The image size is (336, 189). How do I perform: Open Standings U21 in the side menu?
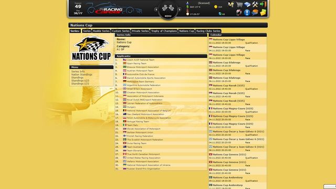pyautogui.click(x=80, y=83)
